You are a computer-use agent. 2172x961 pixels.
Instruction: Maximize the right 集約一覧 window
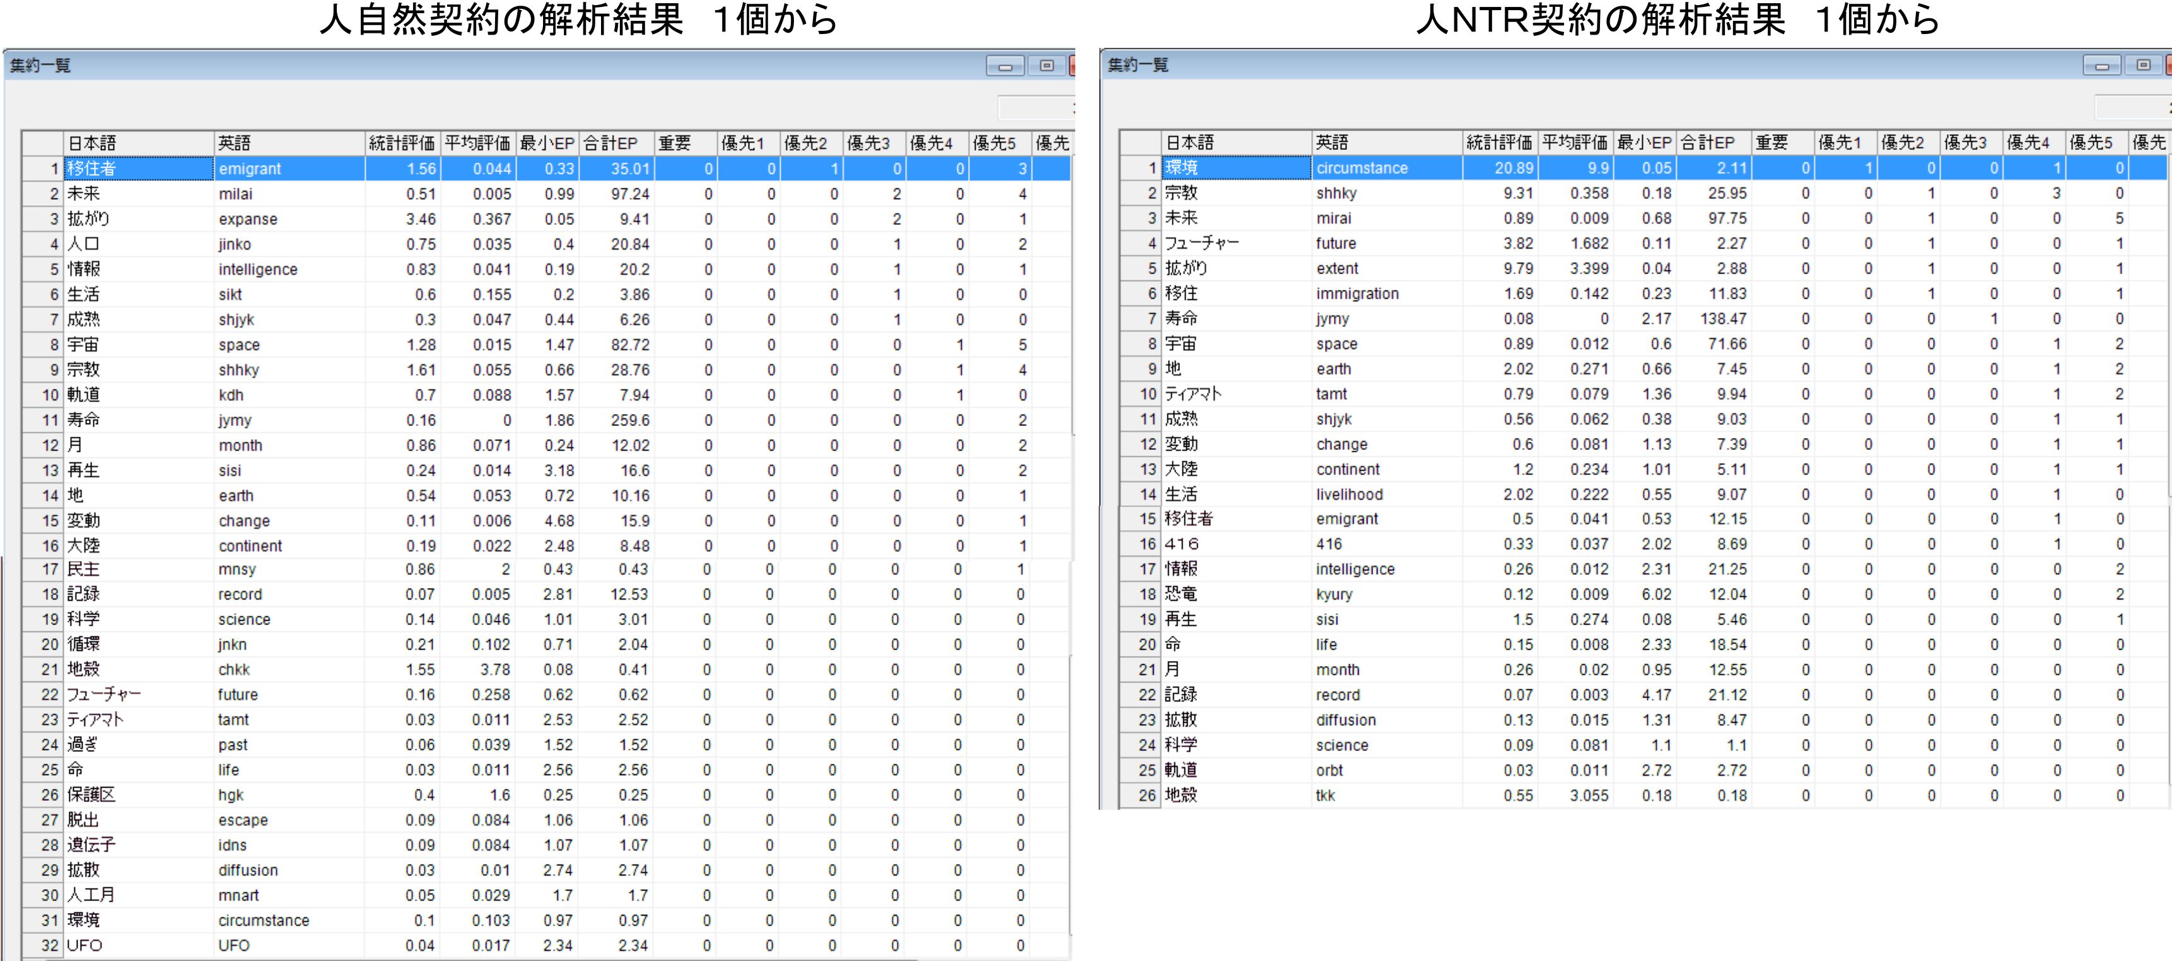tap(2144, 65)
